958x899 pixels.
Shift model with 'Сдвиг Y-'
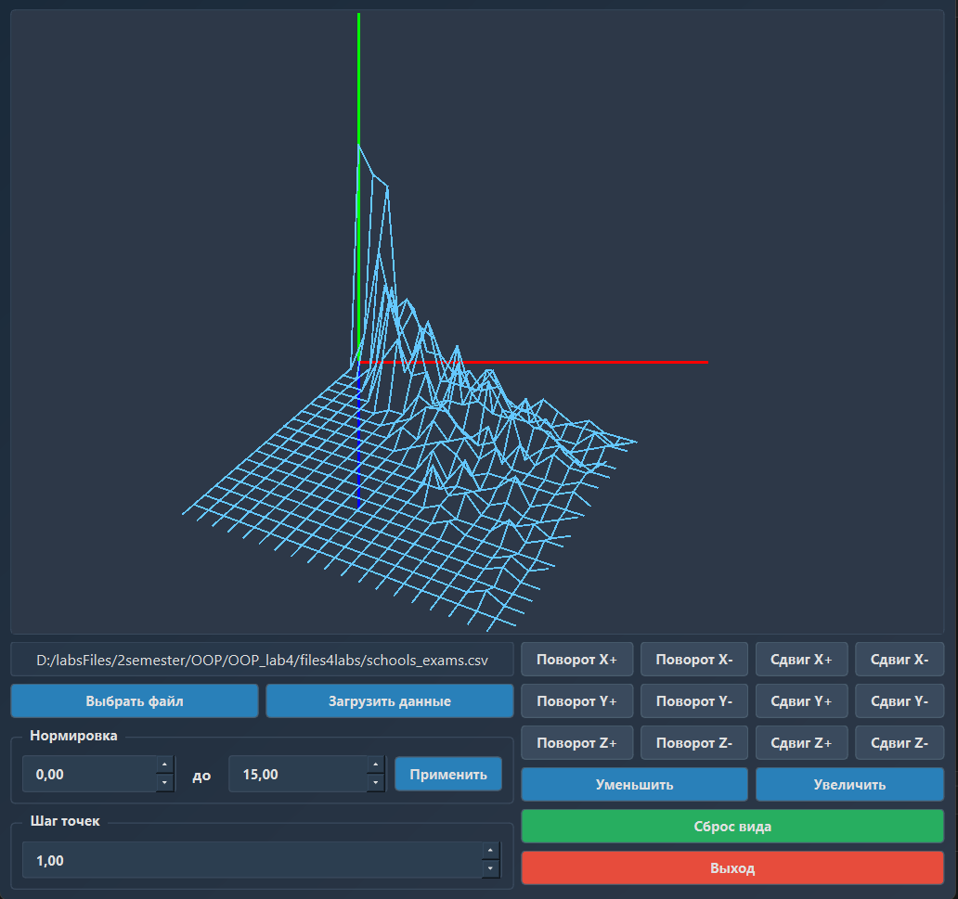click(900, 700)
